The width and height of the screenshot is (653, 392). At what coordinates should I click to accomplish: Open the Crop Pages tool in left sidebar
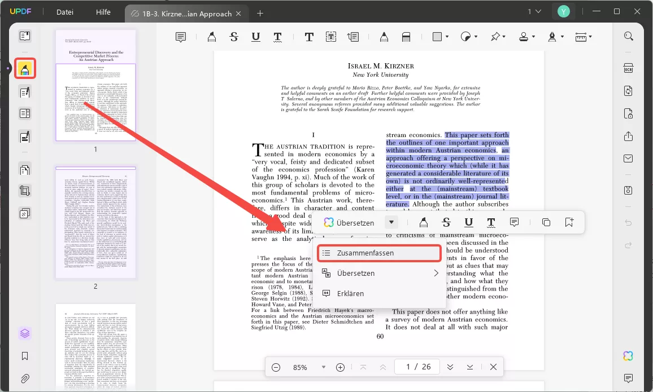pos(24,191)
